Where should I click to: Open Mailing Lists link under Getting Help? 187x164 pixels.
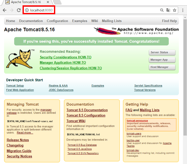[149, 110]
